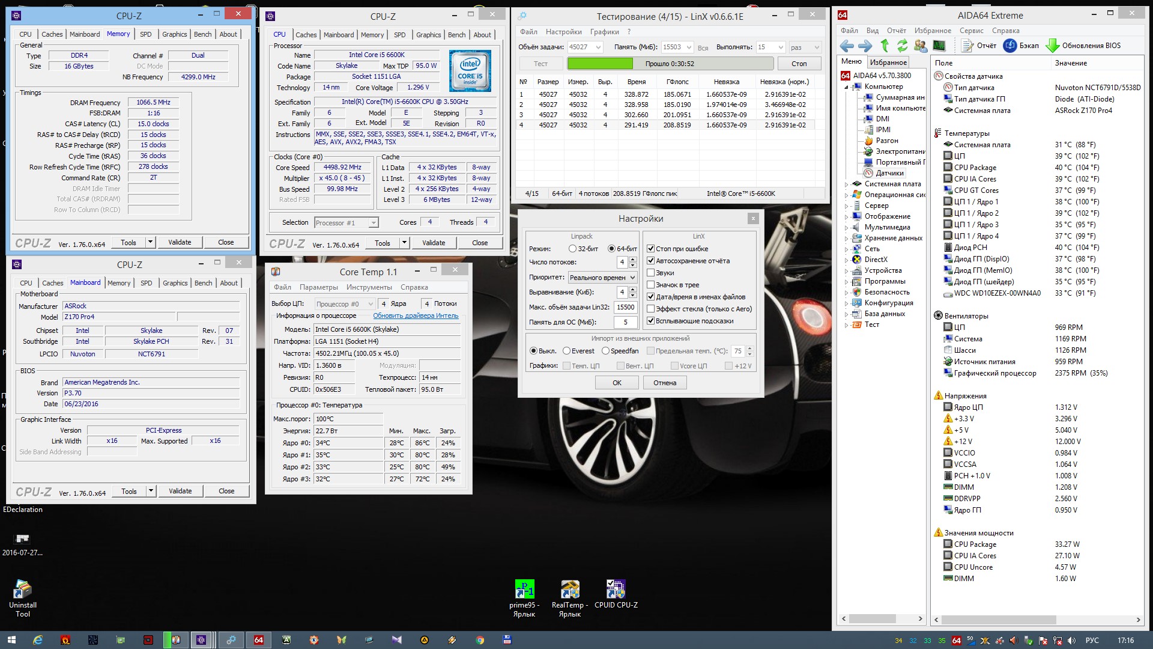
Task: Click the AIDA64 up-level green arrow
Action: [885, 46]
